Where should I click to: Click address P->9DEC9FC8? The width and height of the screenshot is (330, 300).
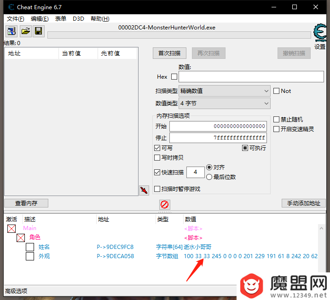click(115, 247)
